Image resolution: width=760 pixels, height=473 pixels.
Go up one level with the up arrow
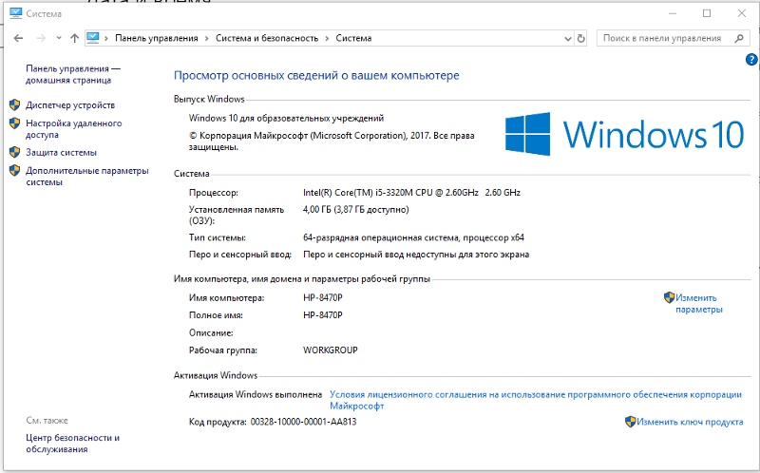74,38
